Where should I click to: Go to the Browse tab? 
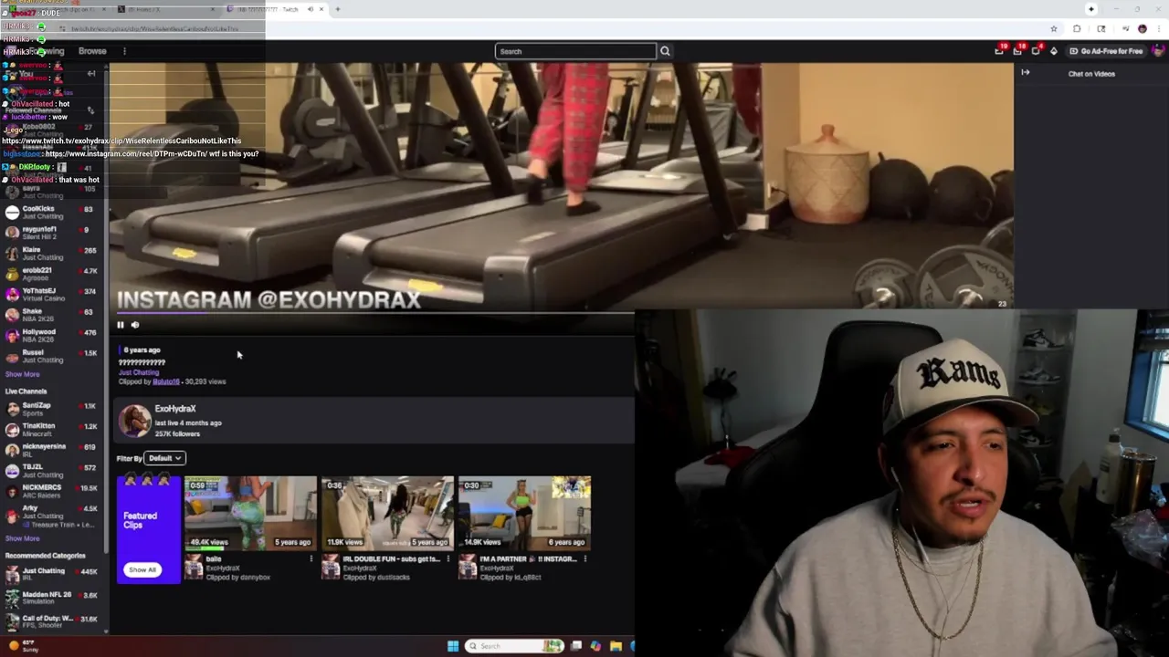(x=92, y=51)
